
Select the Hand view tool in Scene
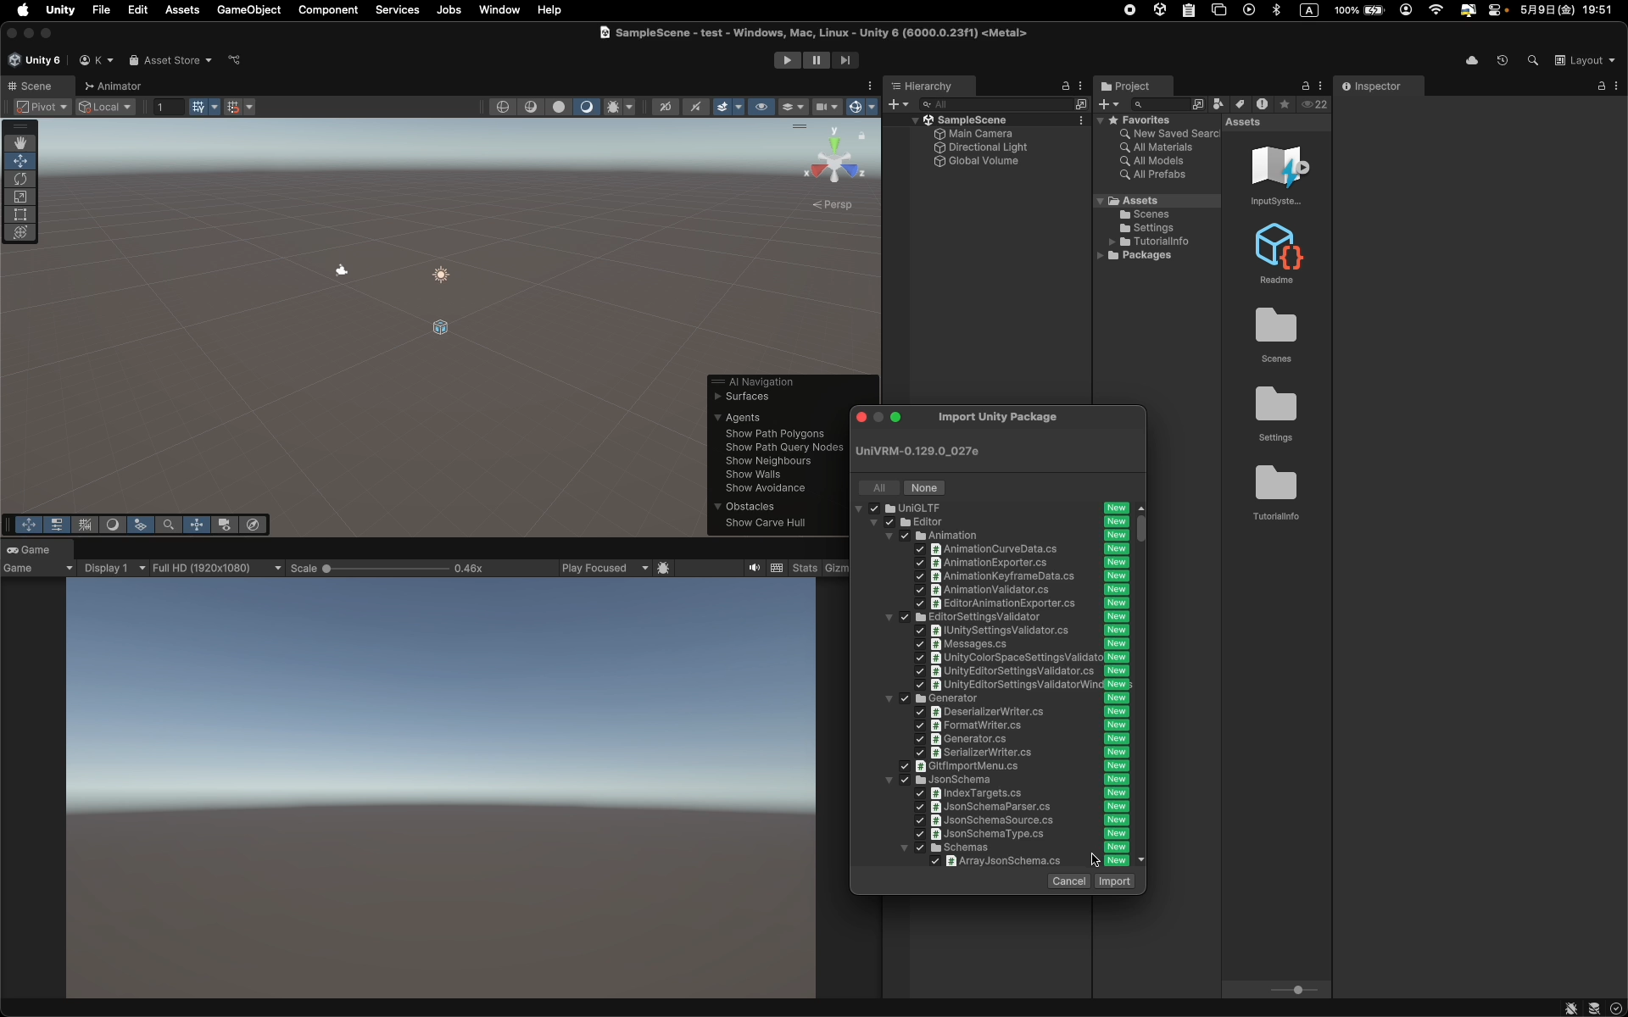(20, 143)
